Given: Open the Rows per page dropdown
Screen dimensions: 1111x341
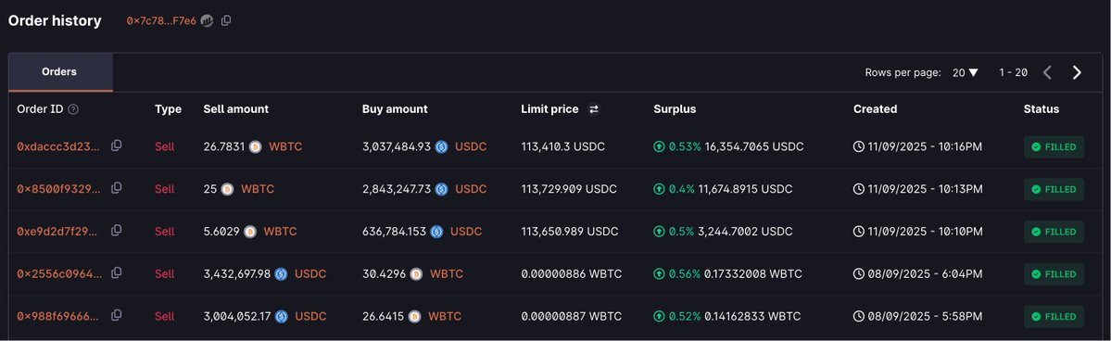Looking at the screenshot, I should point(965,72).
